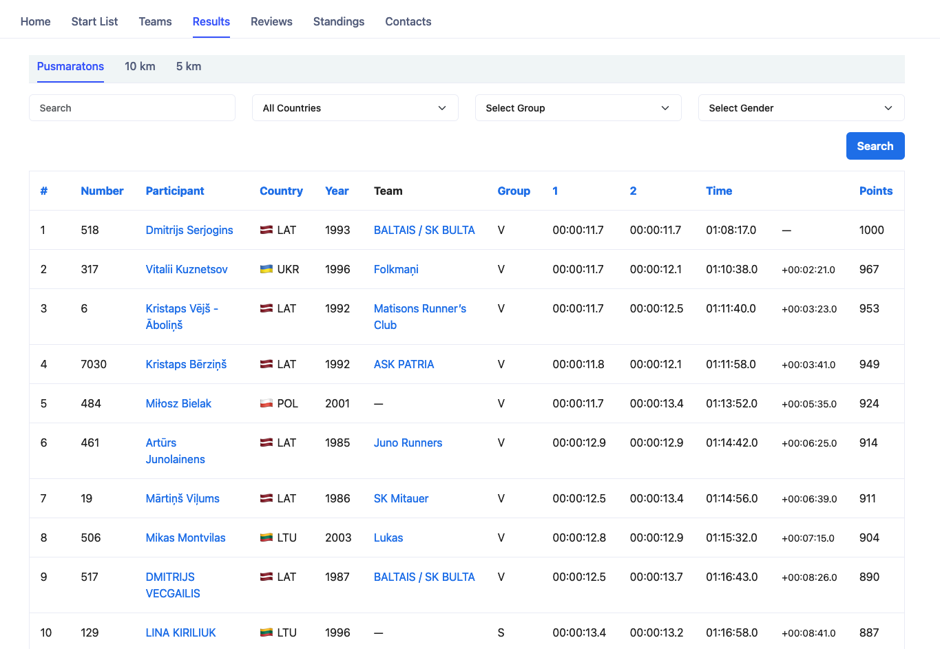Viewport: 940px width, 649px height.
Task: Click the Ukraine flag icon beside UKR
Action: (x=266, y=269)
